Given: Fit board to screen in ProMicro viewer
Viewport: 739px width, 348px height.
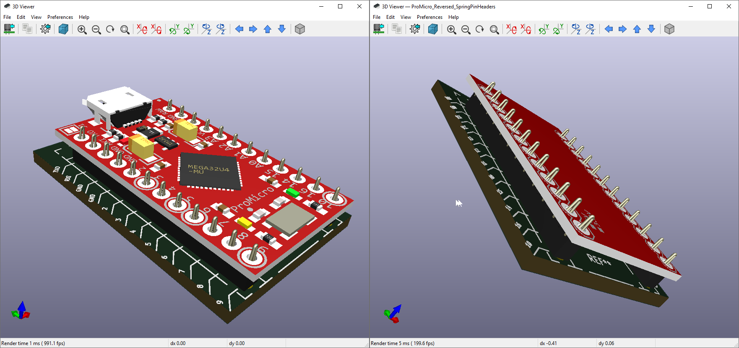Looking at the screenshot, I should point(494,29).
